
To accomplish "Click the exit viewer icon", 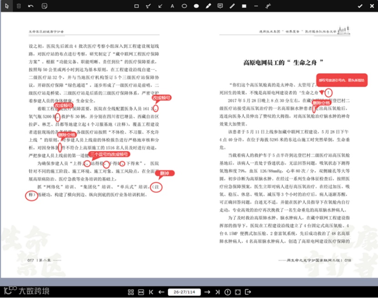I will (248, 292).
